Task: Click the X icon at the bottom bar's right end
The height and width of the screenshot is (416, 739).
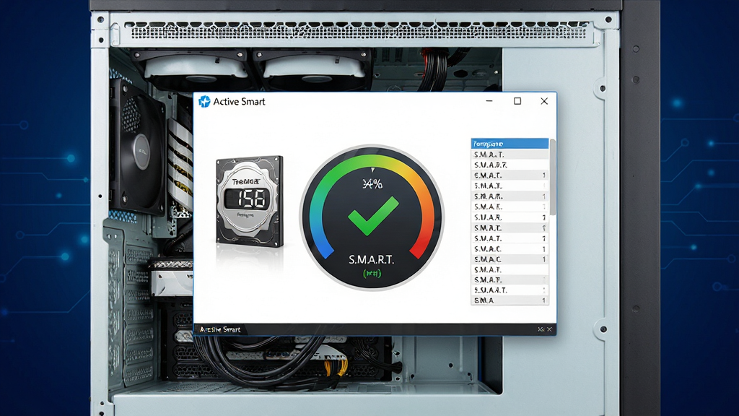Action: [549, 329]
